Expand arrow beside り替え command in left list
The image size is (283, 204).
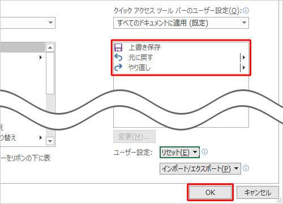pyautogui.click(x=41, y=137)
